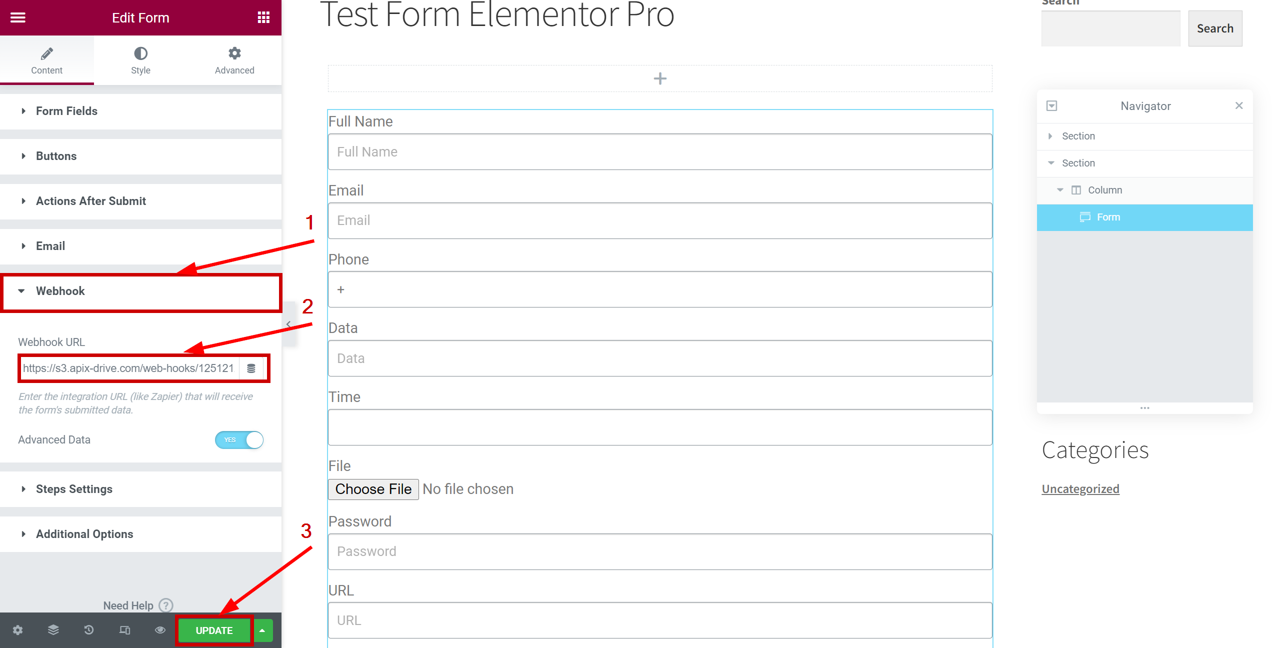Click the eye visibility icon bottom bar
1280x648 pixels.
click(158, 630)
